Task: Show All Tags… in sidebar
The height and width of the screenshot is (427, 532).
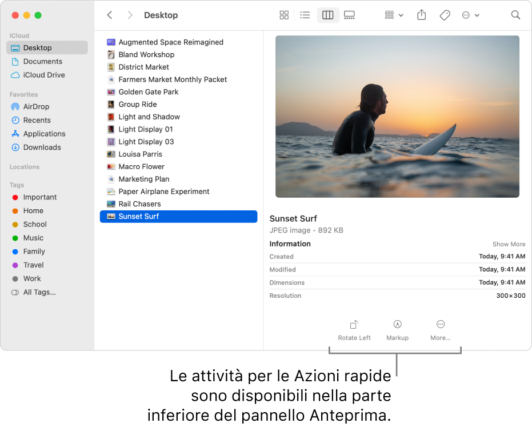Action: pos(39,293)
